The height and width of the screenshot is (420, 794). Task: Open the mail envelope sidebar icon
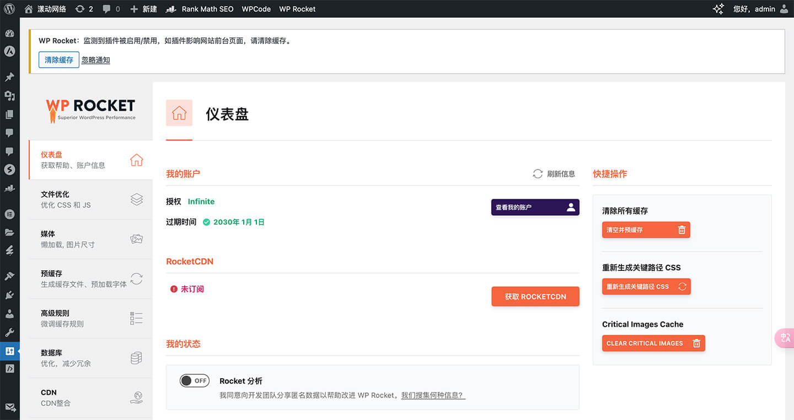[x=9, y=408]
